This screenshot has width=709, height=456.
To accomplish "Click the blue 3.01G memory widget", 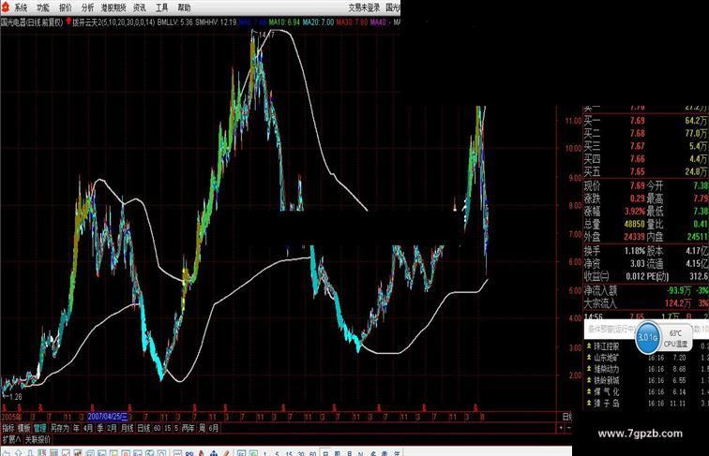I will (x=647, y=337).
